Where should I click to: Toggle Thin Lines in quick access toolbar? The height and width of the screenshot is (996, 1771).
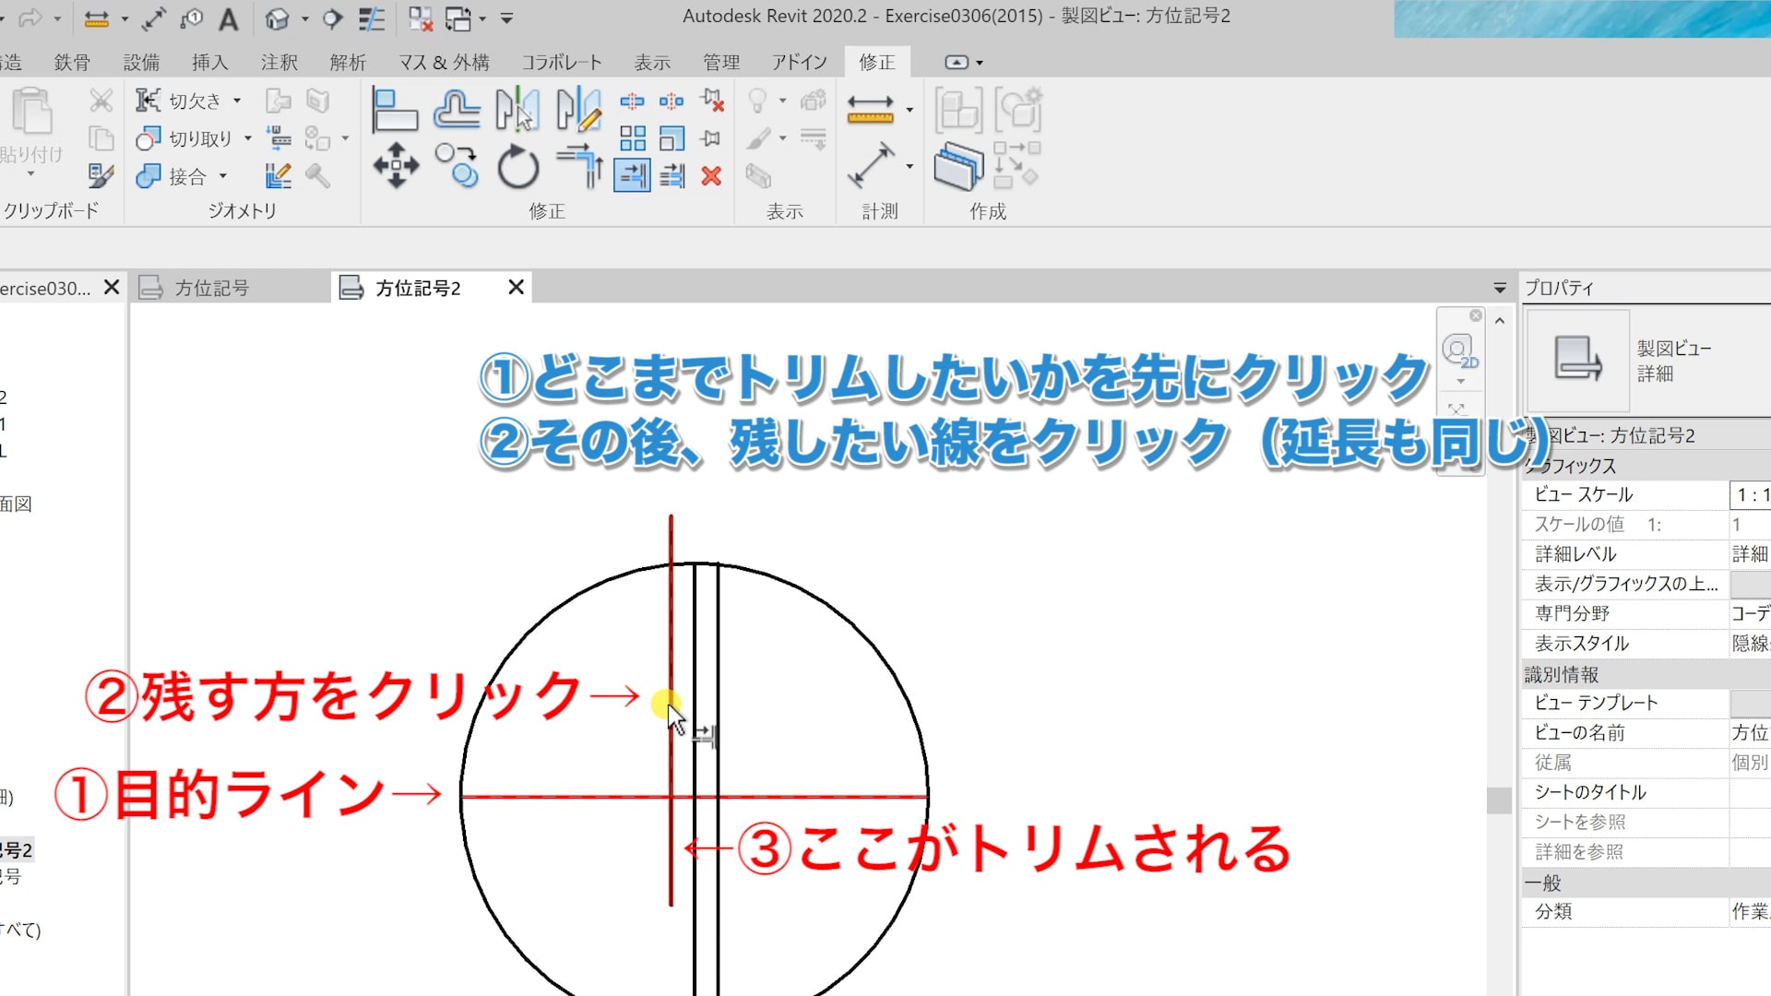(371, 18)
